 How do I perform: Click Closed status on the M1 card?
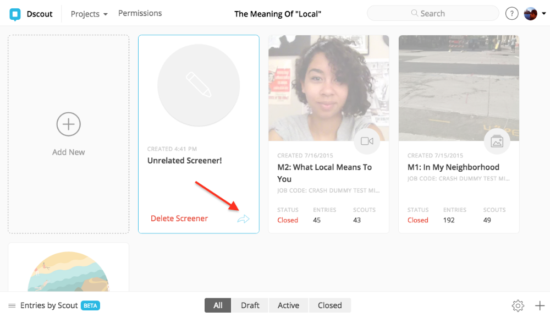coord(418,220)
